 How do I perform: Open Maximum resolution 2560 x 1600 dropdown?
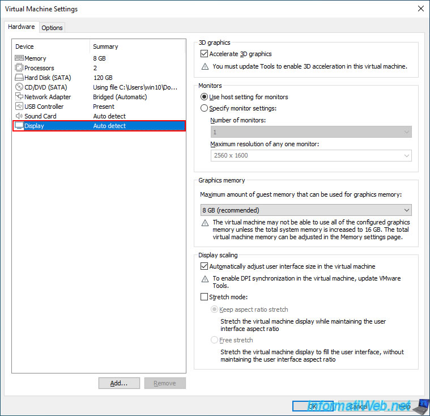(311, 156)
